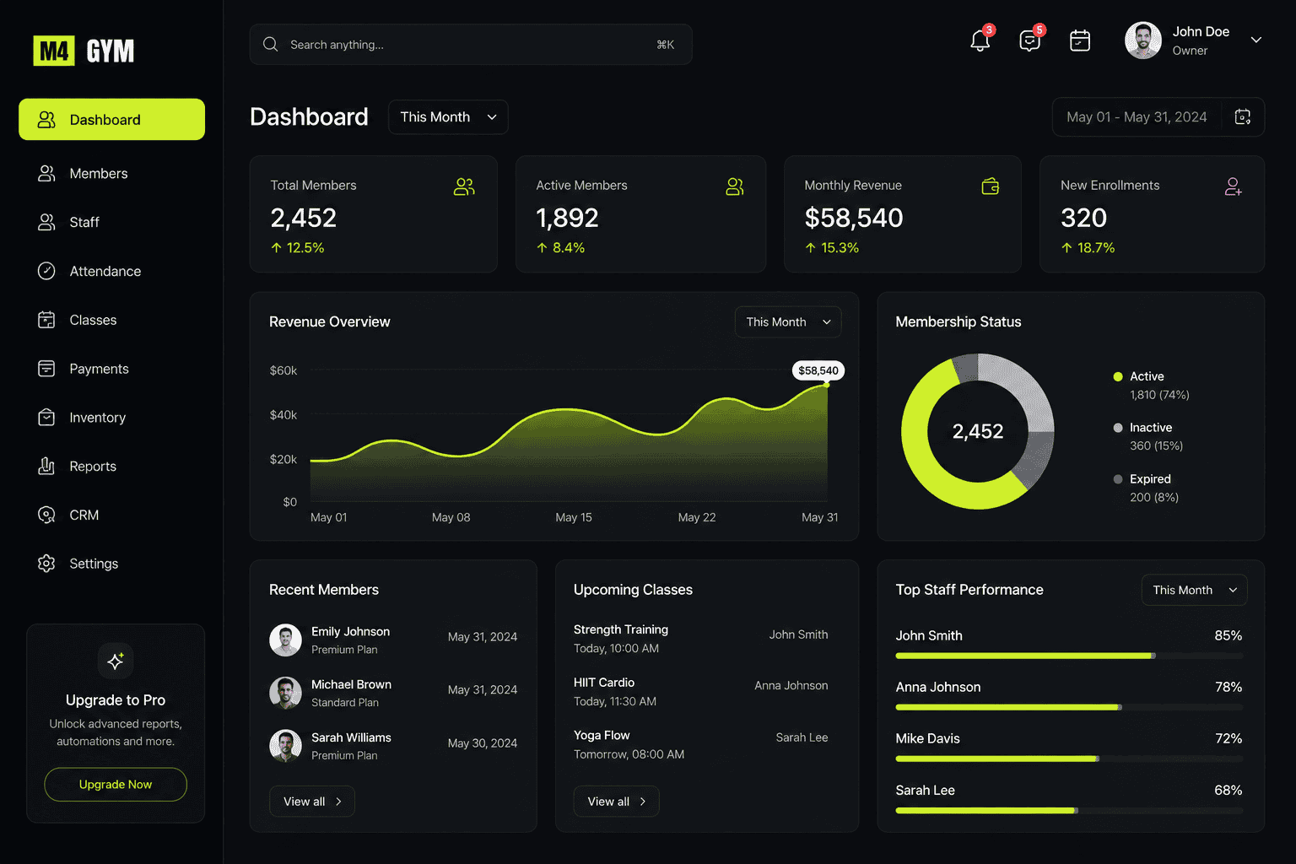Click Anna Johnson's 78% performance bar
The width and height of the screenshot is (1296, 864).
pos(1069,707)
